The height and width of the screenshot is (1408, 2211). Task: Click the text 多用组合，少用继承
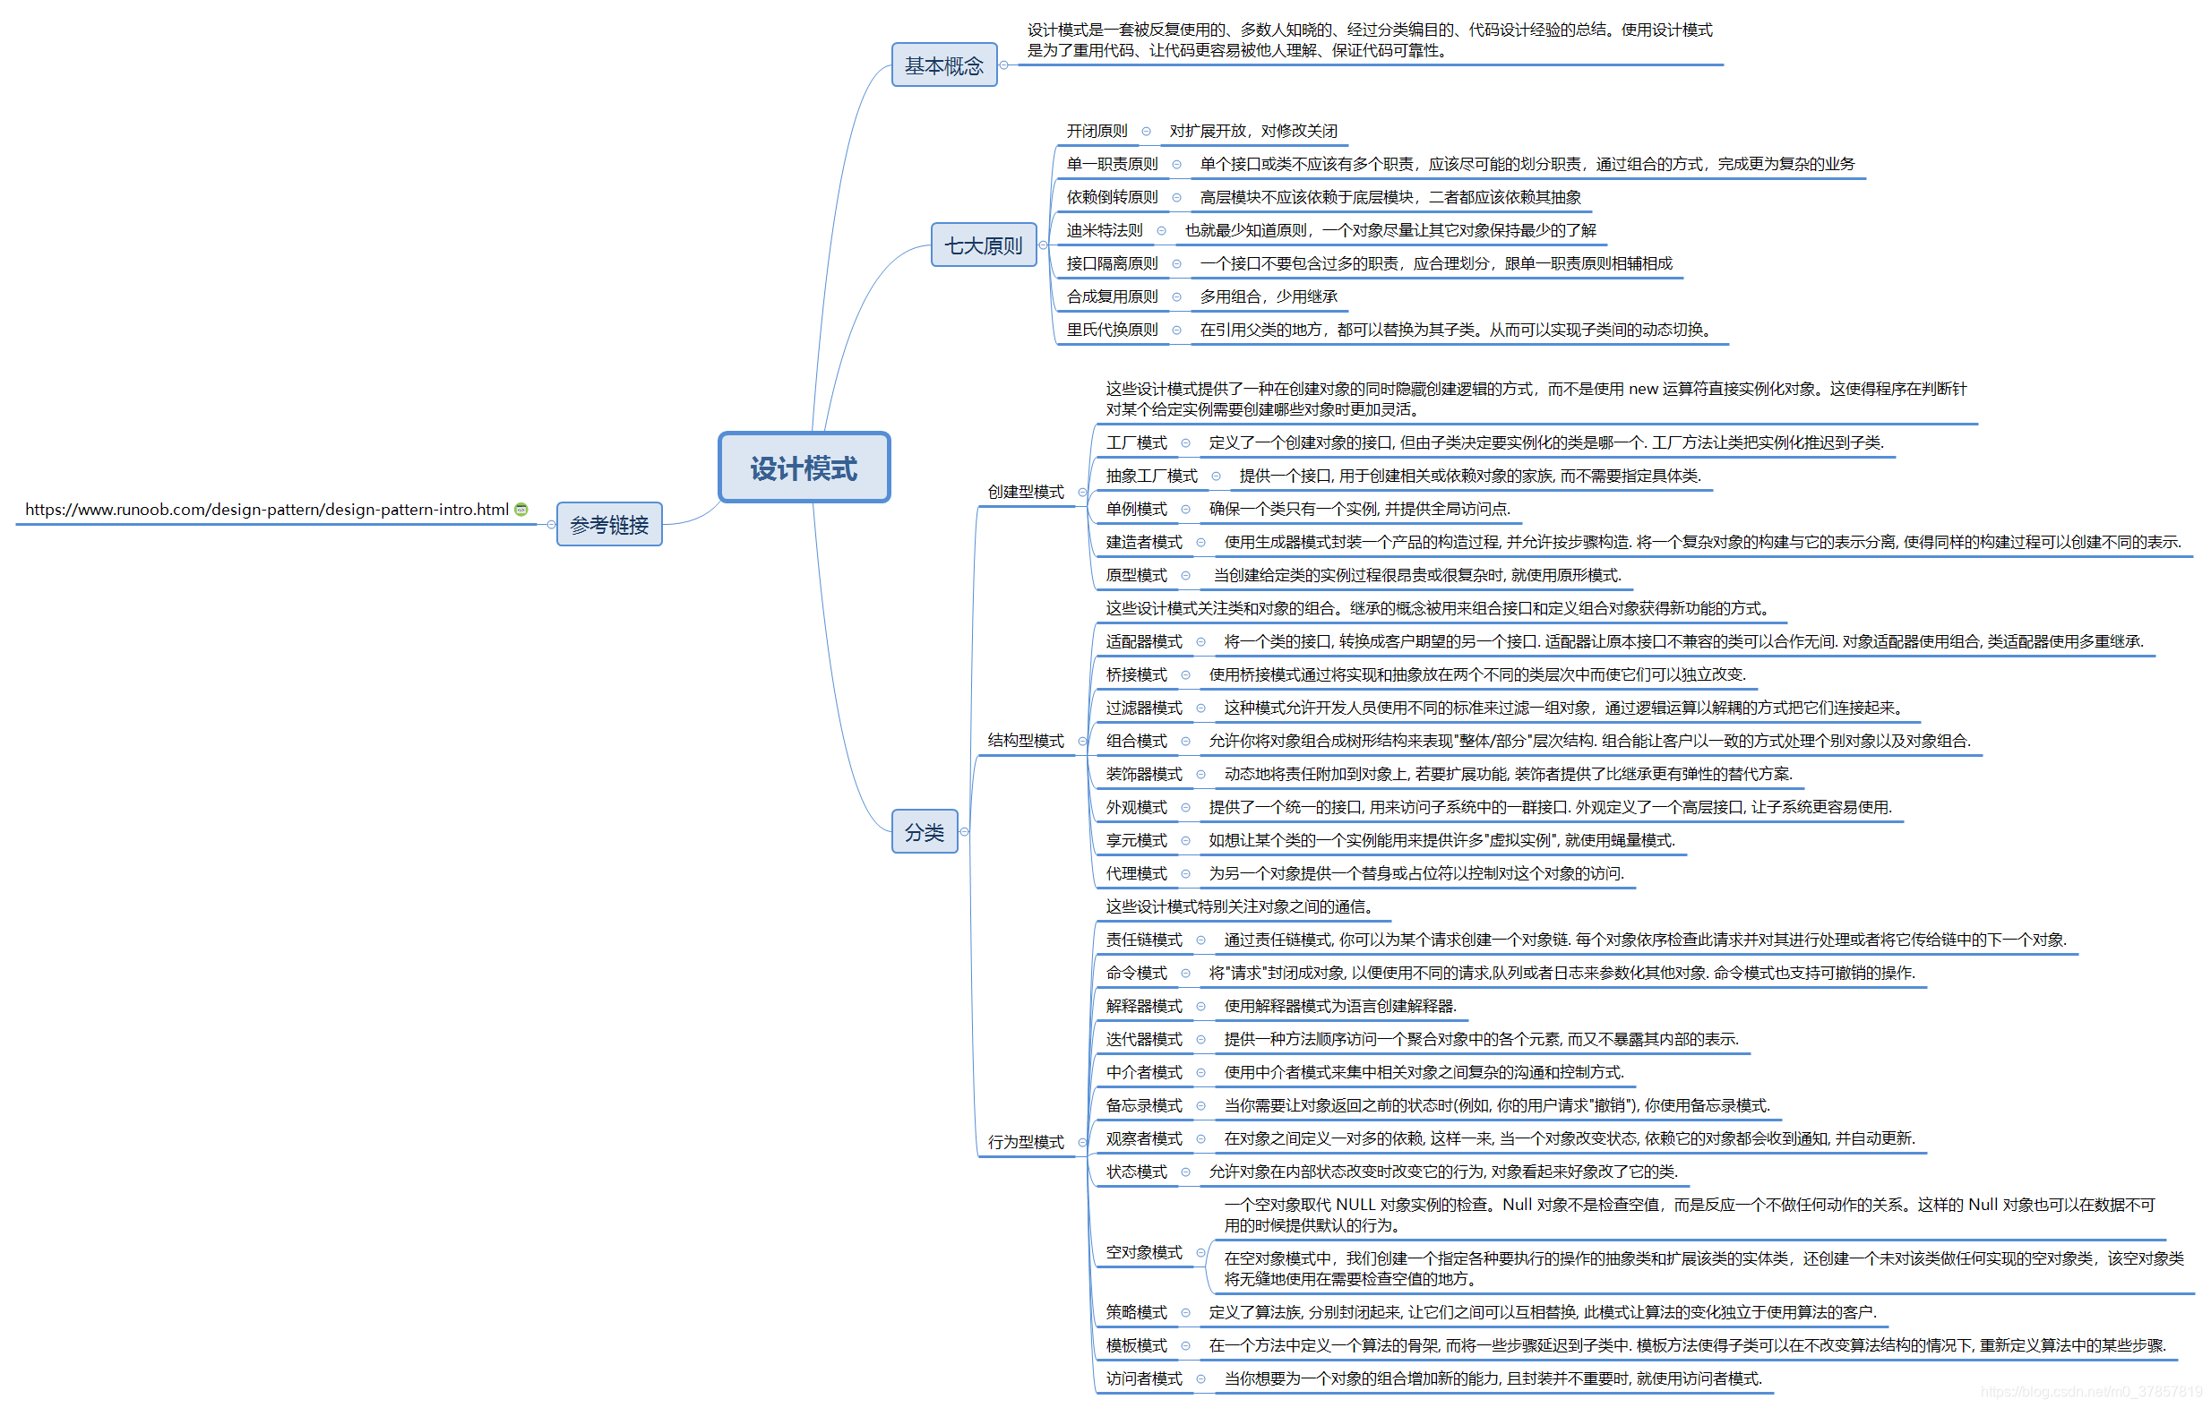click(x=1268, y=296)
